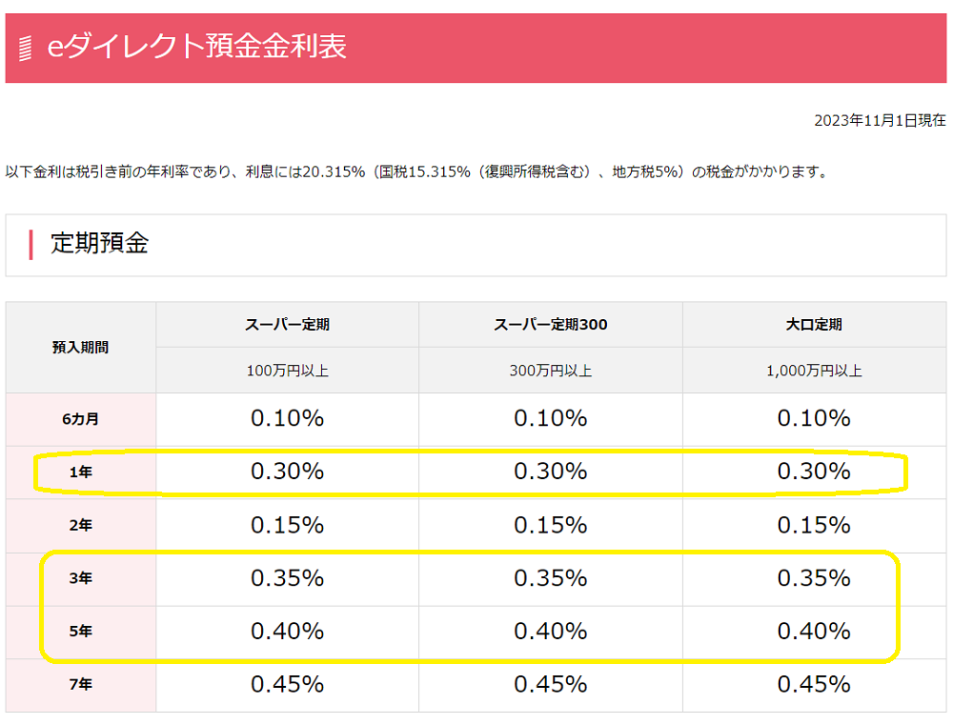Click the 1,000万円以上 sub-header
The image size is (953, 724).
[814, 371]
